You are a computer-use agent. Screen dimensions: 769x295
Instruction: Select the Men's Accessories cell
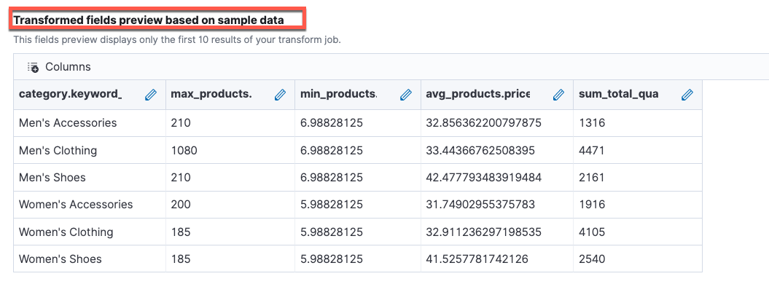[68, 123]
